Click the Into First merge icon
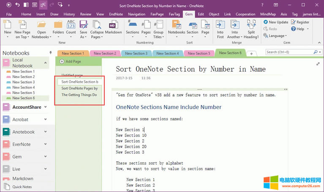This screenshot has height=192, width=324. (x=220, y=27)
